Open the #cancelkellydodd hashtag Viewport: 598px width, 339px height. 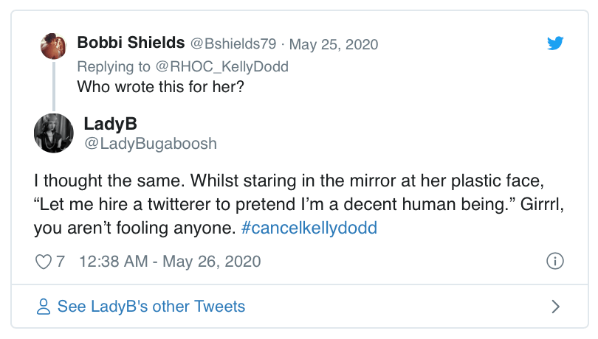(309, 228)
